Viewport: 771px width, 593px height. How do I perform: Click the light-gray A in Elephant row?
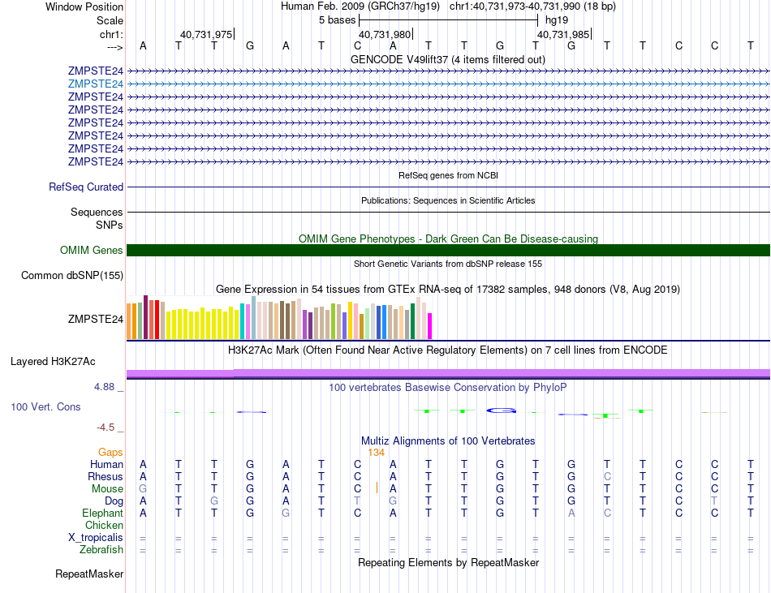pyautogui.click(x=571, y=513)
